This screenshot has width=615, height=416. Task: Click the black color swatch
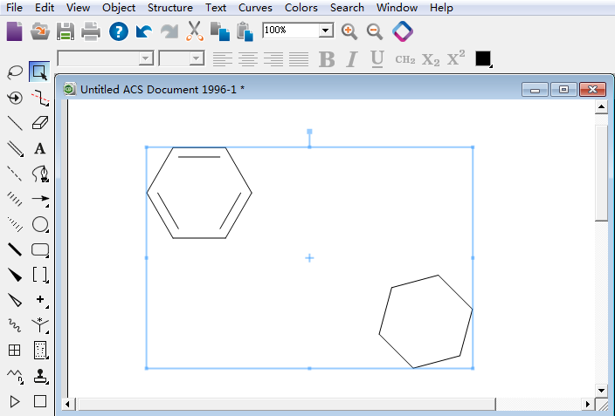tap(483, 59)
